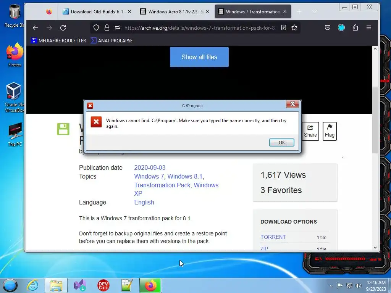391x293 pixels.
Task: Toggle reader view icon in address bar
Action: pyautogui.click(x=284, y=27)
